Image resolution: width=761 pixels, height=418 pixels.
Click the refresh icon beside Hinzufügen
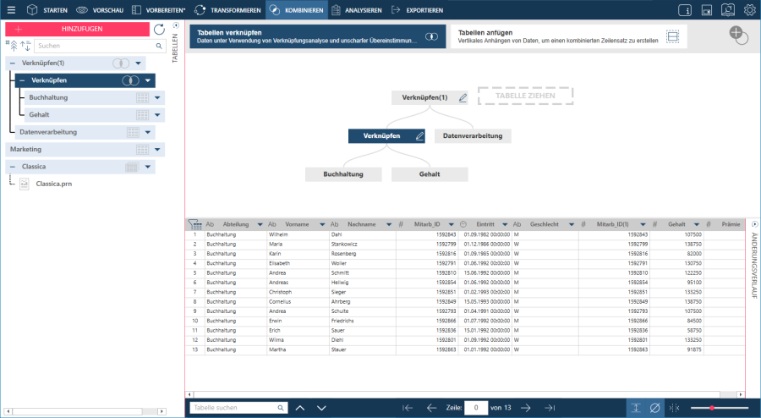[159, 29]
